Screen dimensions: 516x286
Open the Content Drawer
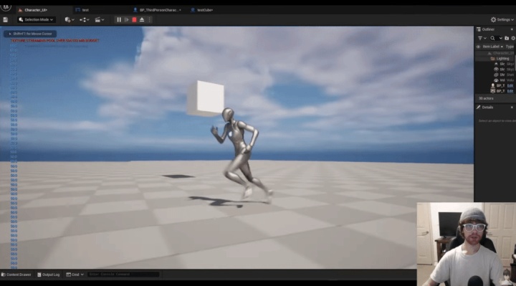tap(16, 275)
